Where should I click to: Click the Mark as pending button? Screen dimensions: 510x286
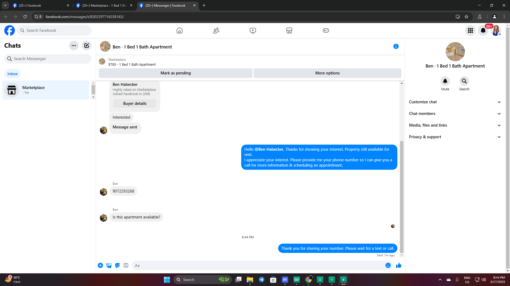pos(176,73)
